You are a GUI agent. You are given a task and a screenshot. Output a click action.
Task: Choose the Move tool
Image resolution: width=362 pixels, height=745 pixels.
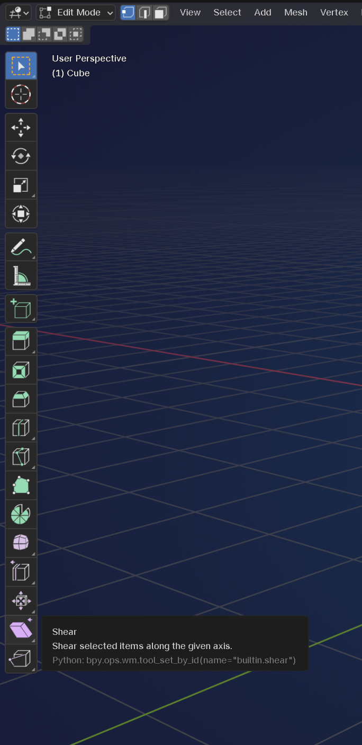point(21,128)
